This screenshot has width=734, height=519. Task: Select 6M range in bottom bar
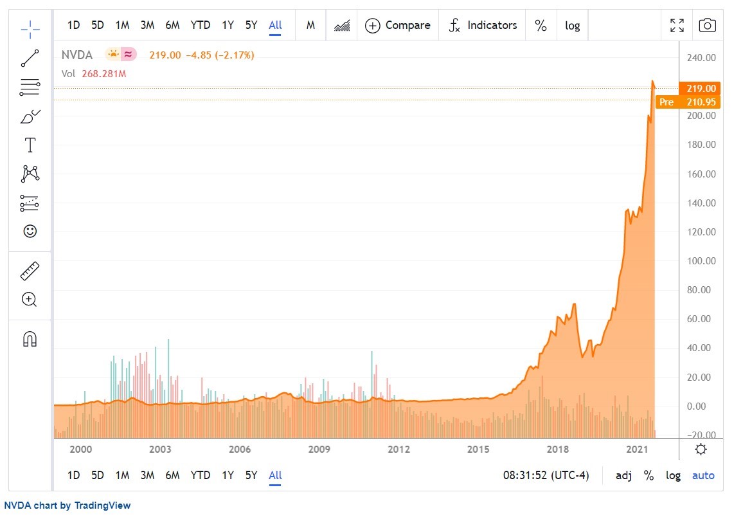pos(173,475)
